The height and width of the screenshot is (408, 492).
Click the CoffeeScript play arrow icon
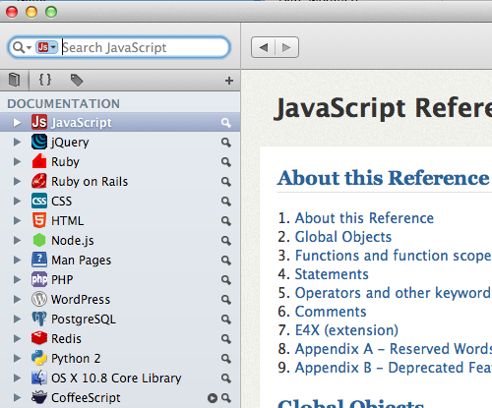(x=213, y=398)
